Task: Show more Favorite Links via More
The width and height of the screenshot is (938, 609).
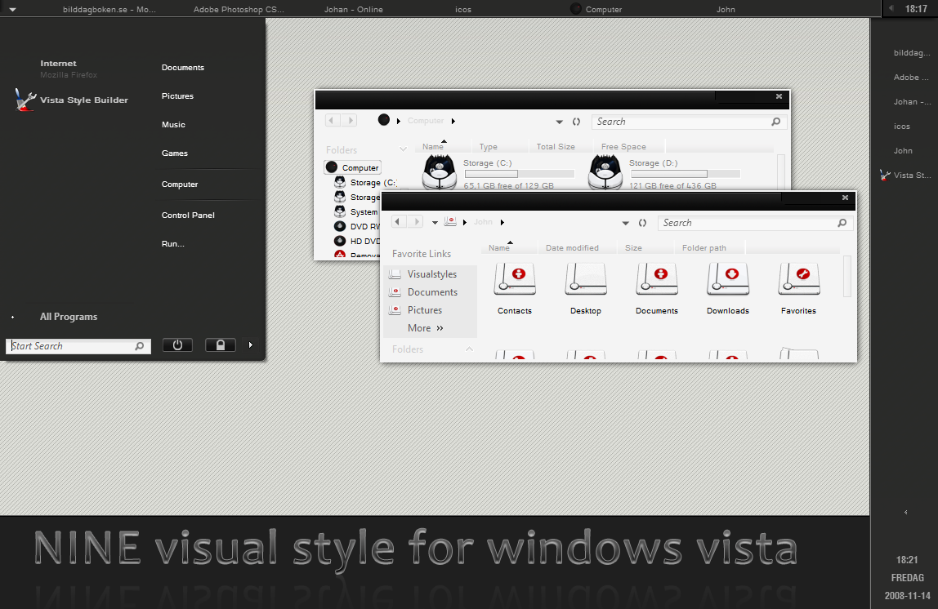Action: tap(426, 328)
